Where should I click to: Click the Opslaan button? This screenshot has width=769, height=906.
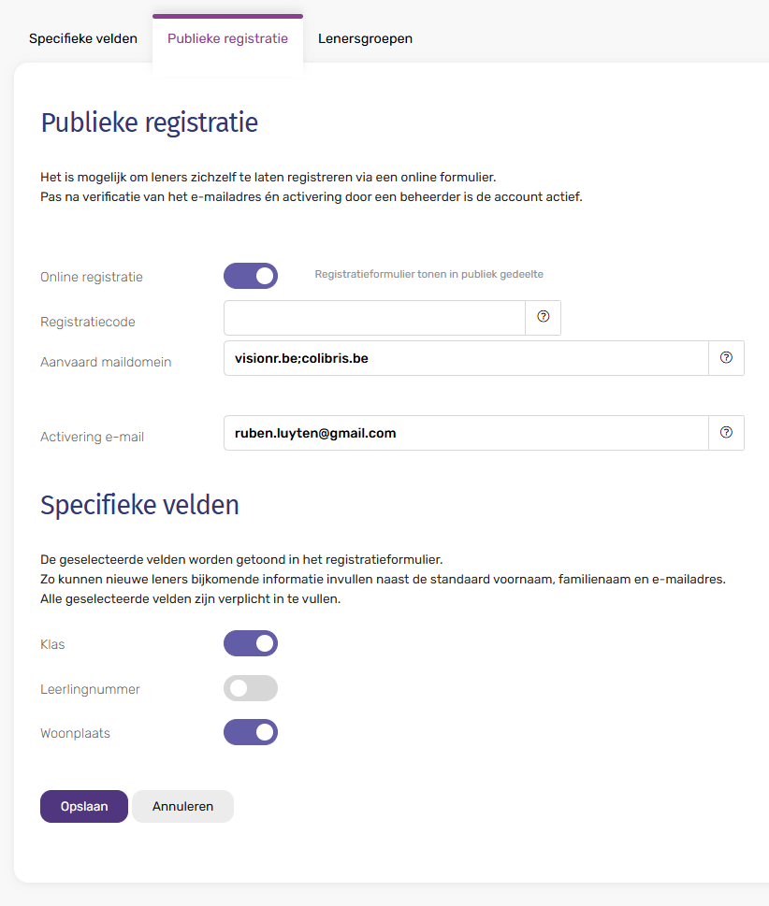(x=84, y=806)
